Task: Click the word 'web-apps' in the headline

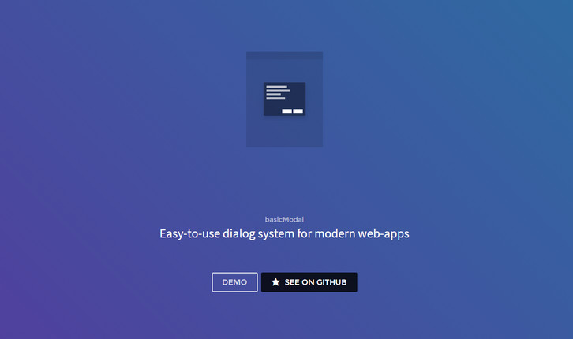Action: 385,234
